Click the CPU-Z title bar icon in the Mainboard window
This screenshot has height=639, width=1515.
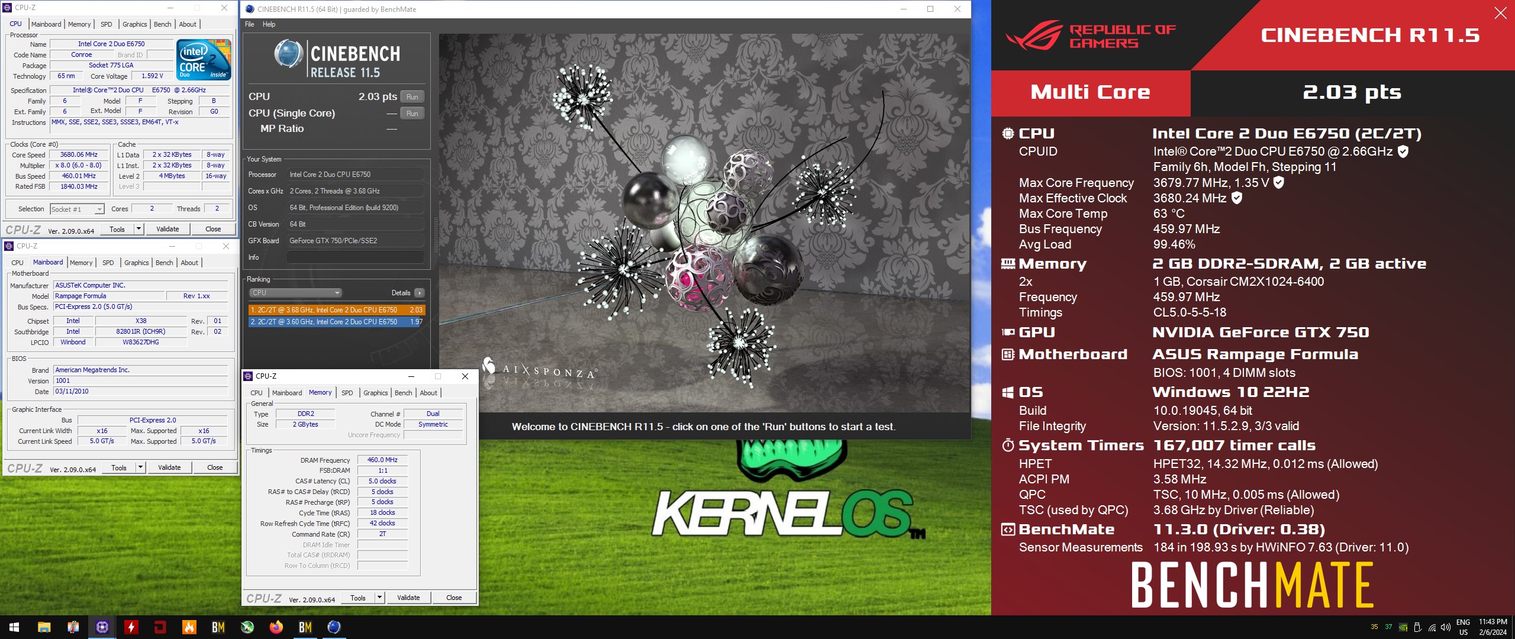click(9, 246)
